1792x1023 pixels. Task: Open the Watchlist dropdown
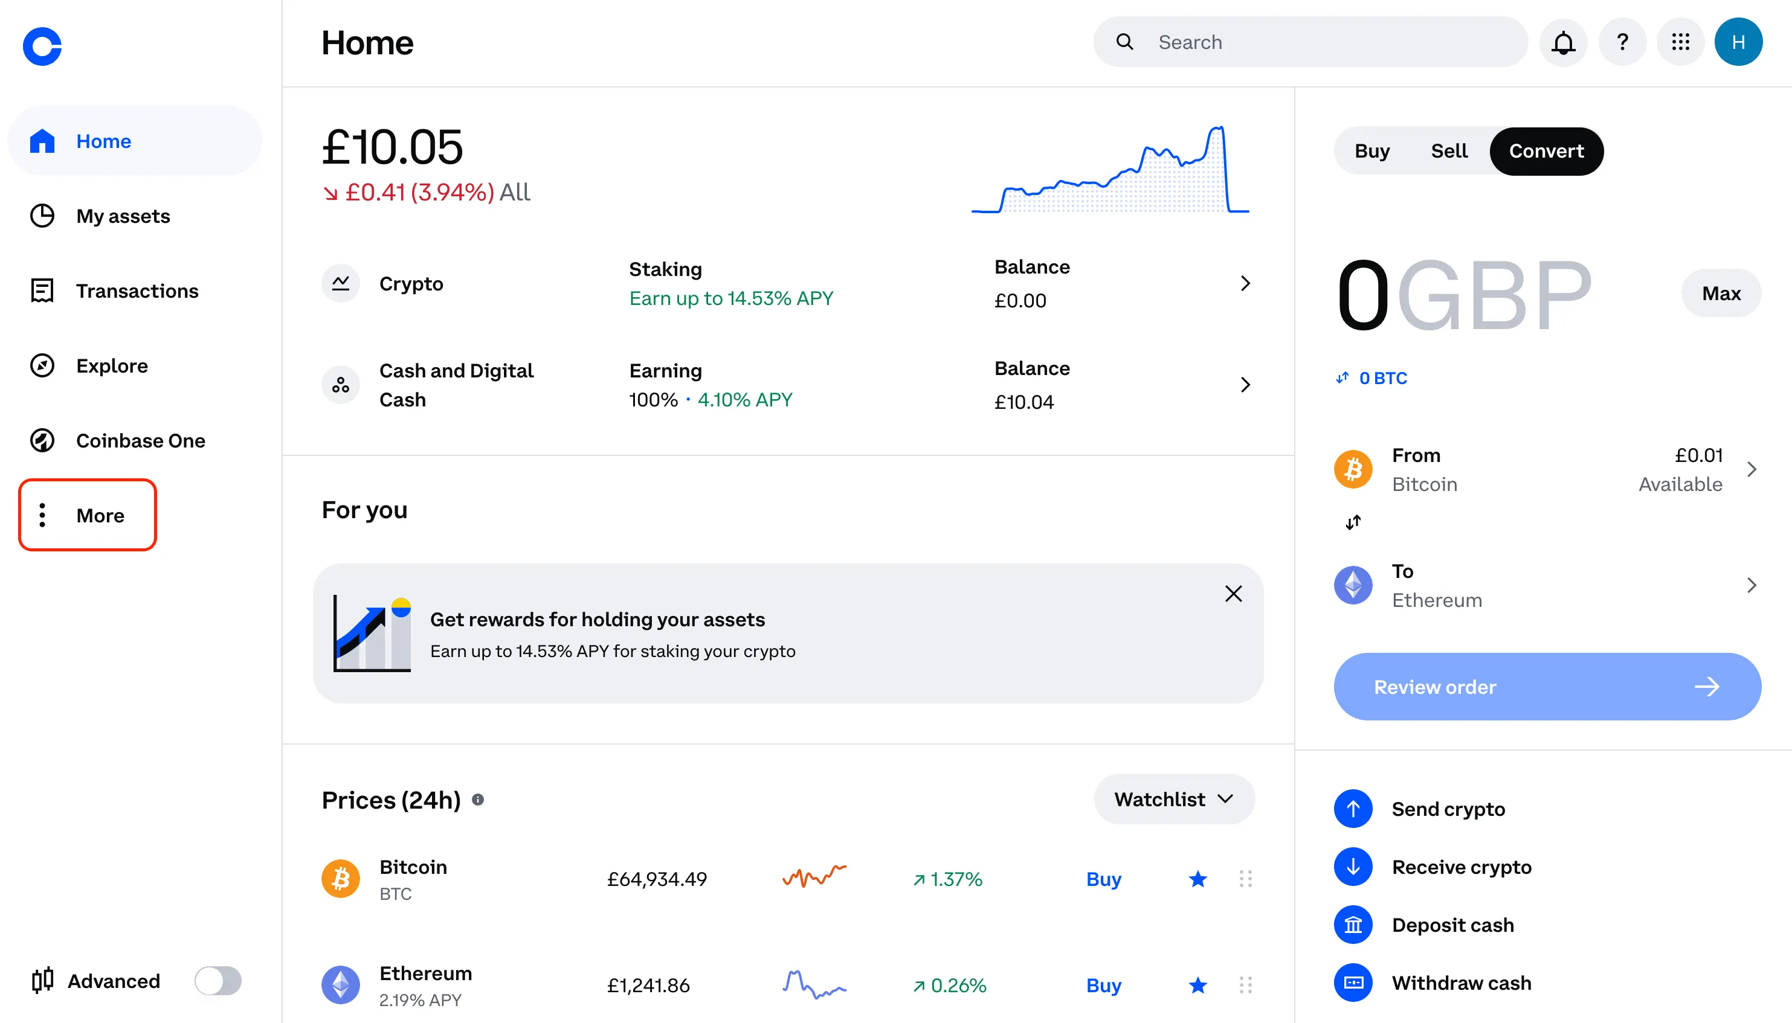tap(1175, 800)
